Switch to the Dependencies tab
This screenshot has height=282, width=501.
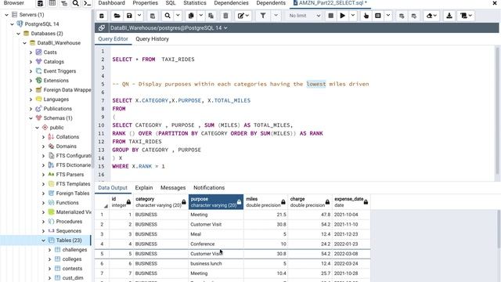(232, 3)
